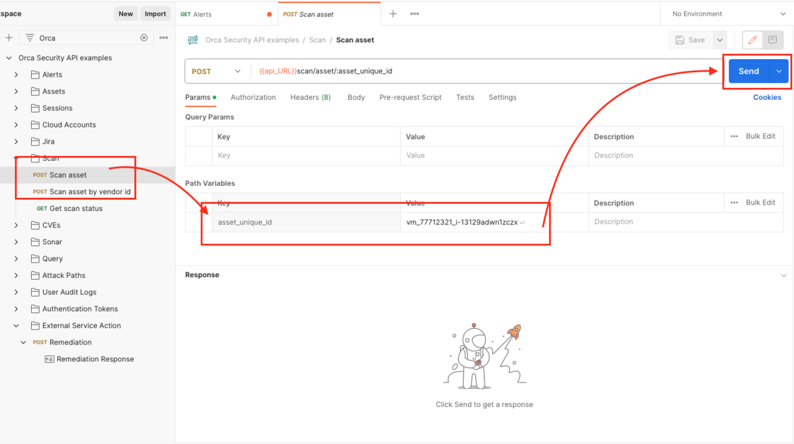Click the Send button
Screen dimensions: 794x444
click(749, 71)
